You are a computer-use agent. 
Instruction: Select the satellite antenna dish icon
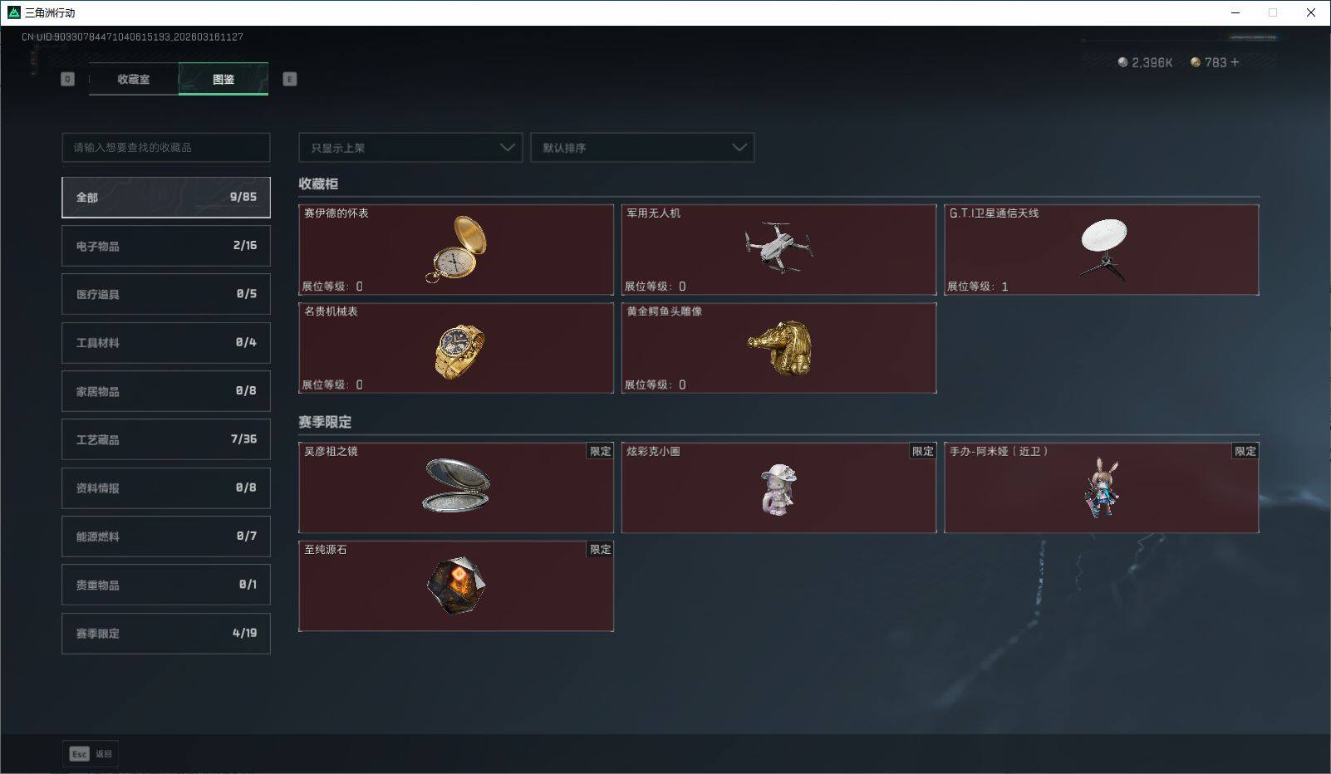click(x=1103, y=249)
